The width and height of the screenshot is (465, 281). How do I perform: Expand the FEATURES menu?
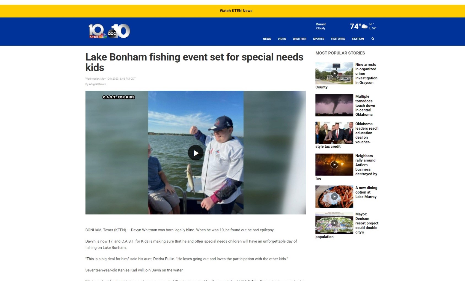pyautogui.click(x=338, y=39)
